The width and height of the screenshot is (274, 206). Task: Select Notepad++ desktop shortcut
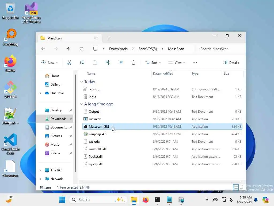click(10, 116)
